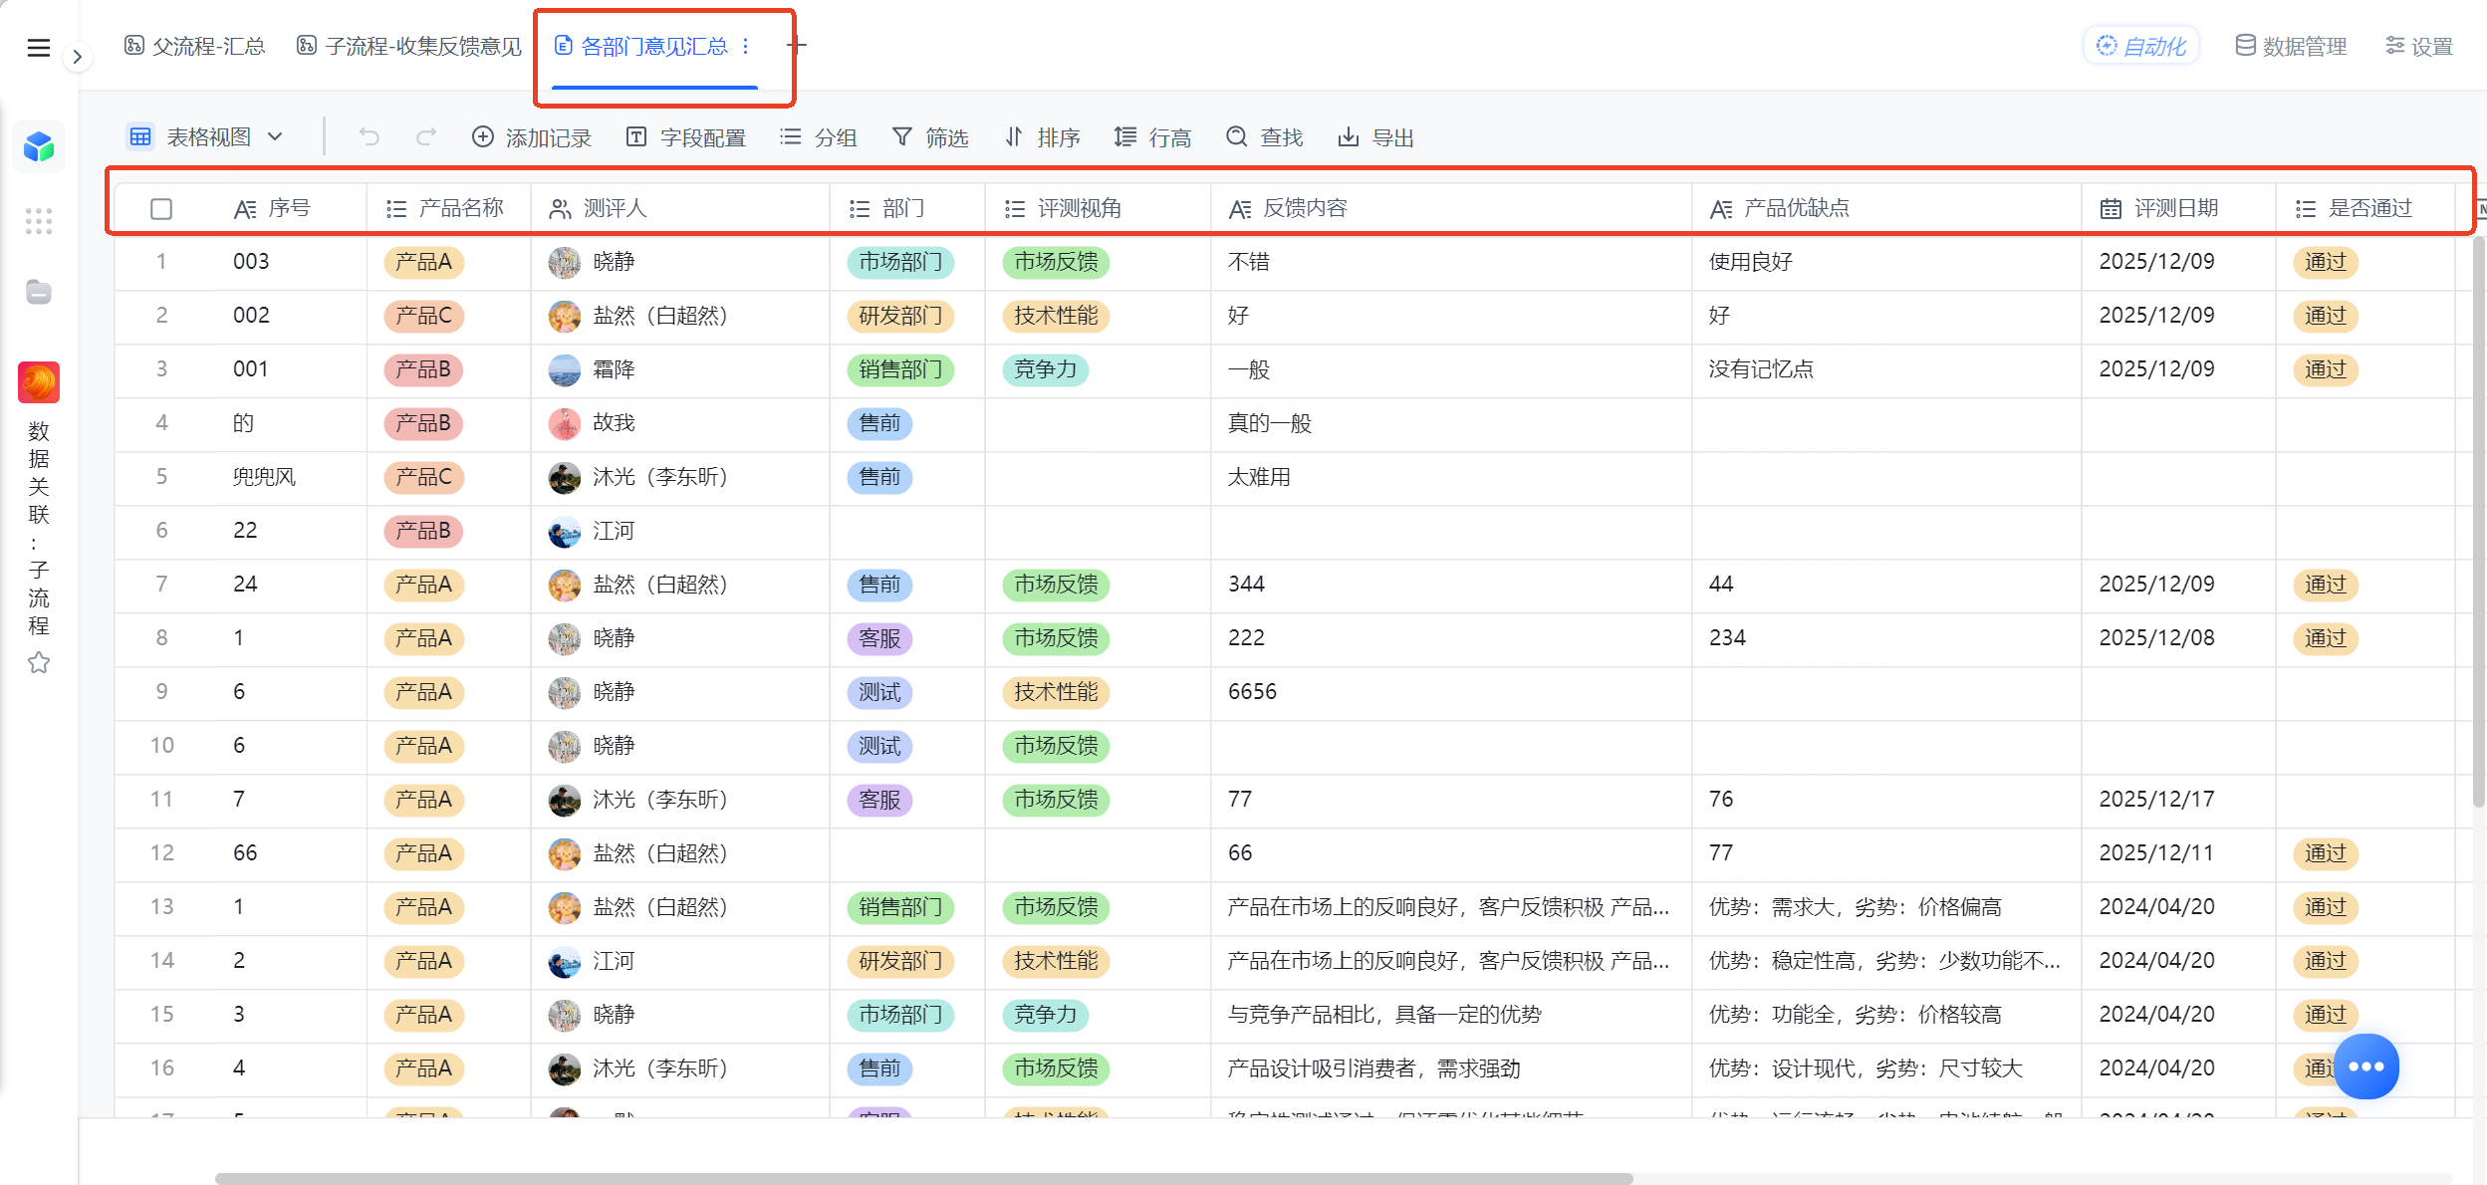Click the 分组 group tool
This screenshot has width=2487, height=1185.
point(819,137)
